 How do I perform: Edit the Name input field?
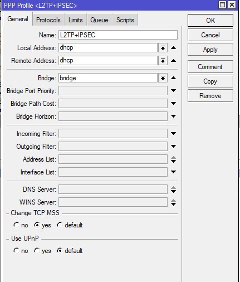pyautogui.click(x=118, y=35)
